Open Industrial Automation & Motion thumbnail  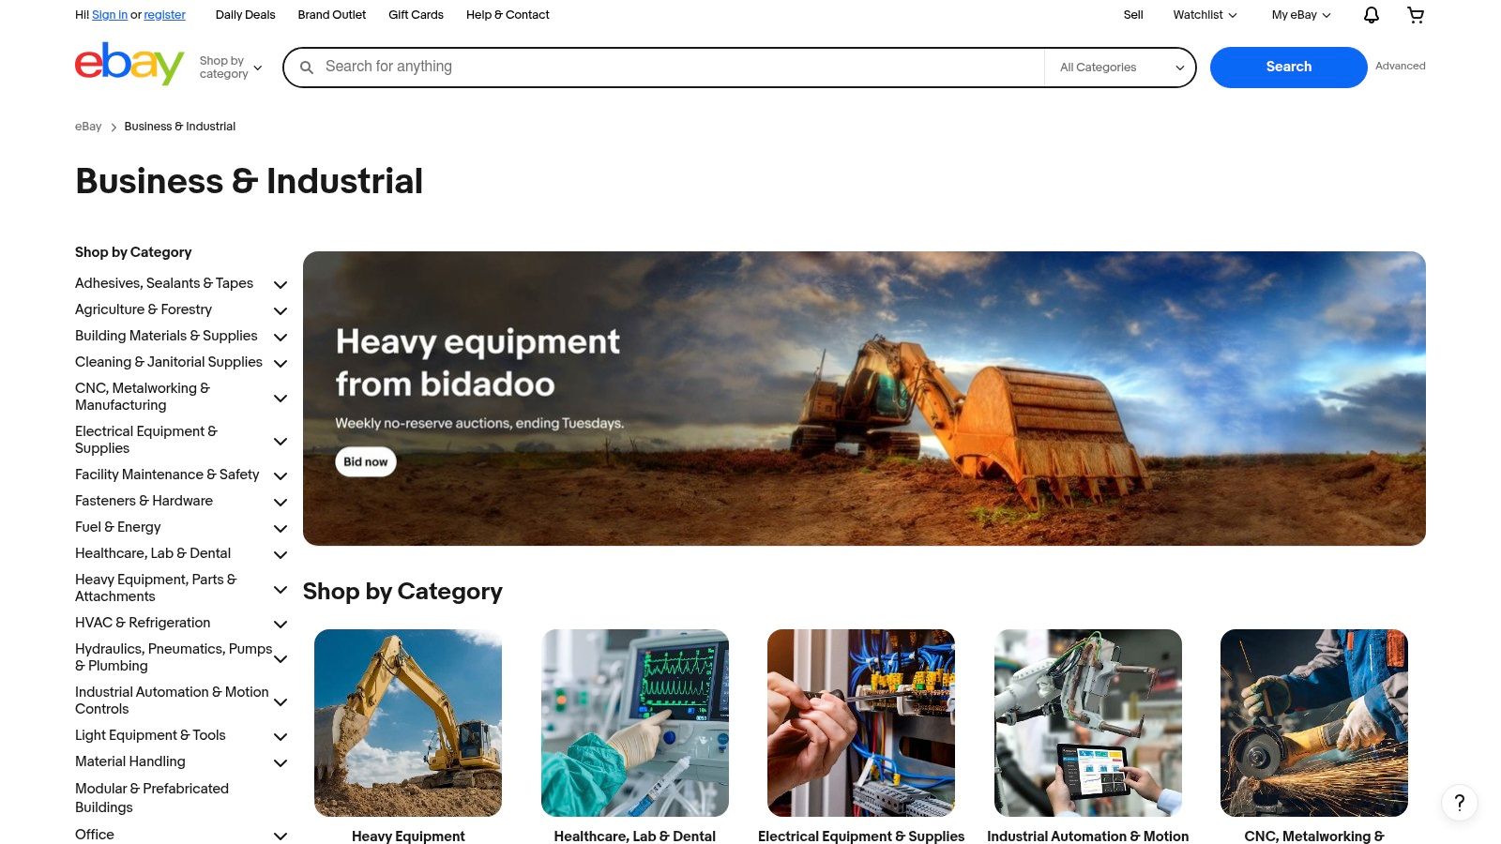tap(1088, 723)
